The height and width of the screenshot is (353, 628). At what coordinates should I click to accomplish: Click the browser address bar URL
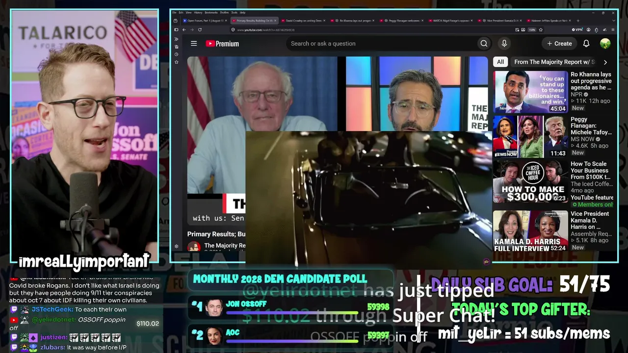(265, 30)
